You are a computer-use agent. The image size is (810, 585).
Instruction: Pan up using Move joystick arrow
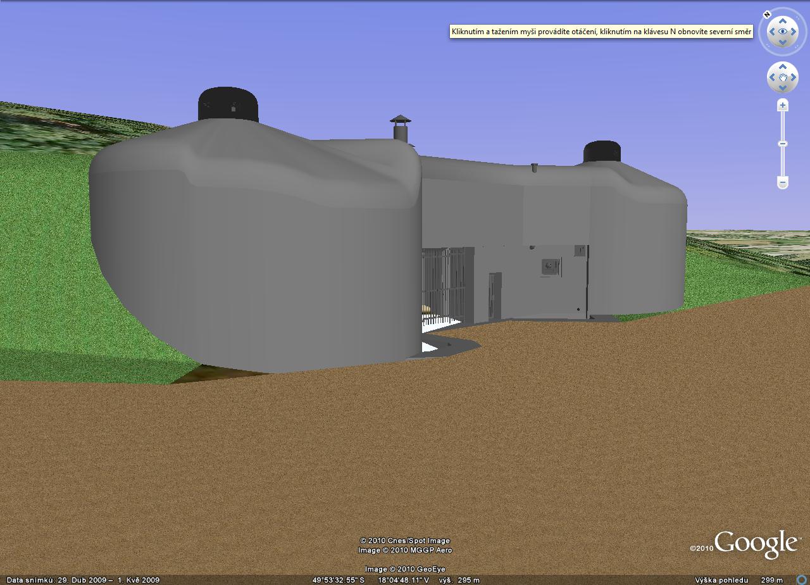[783, 66]
